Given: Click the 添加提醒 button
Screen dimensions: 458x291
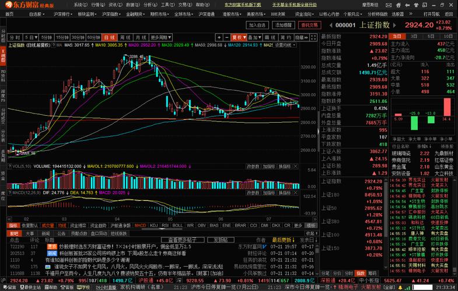Looking at the screenshot, I should 284,26.
